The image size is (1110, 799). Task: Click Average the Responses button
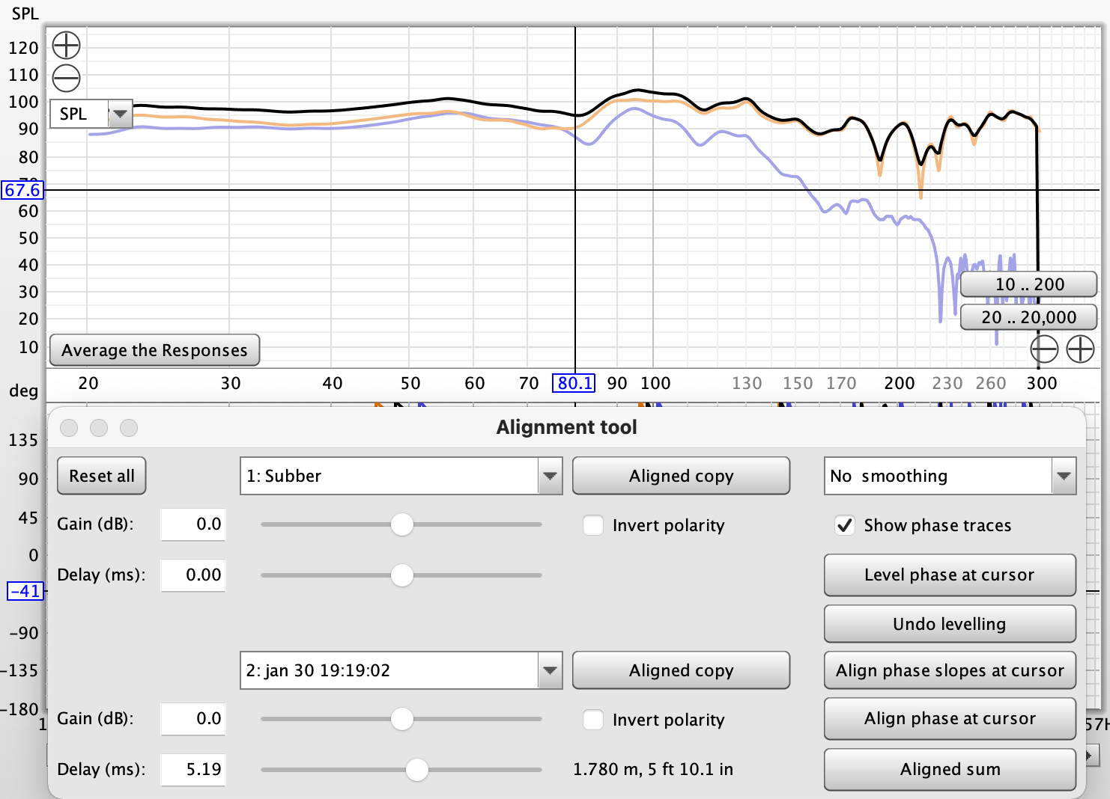154,350
